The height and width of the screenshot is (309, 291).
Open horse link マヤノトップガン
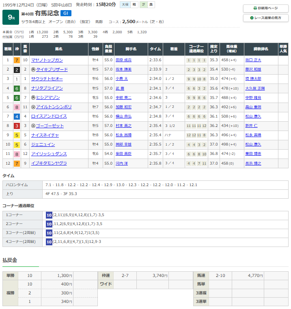[47, 60]
